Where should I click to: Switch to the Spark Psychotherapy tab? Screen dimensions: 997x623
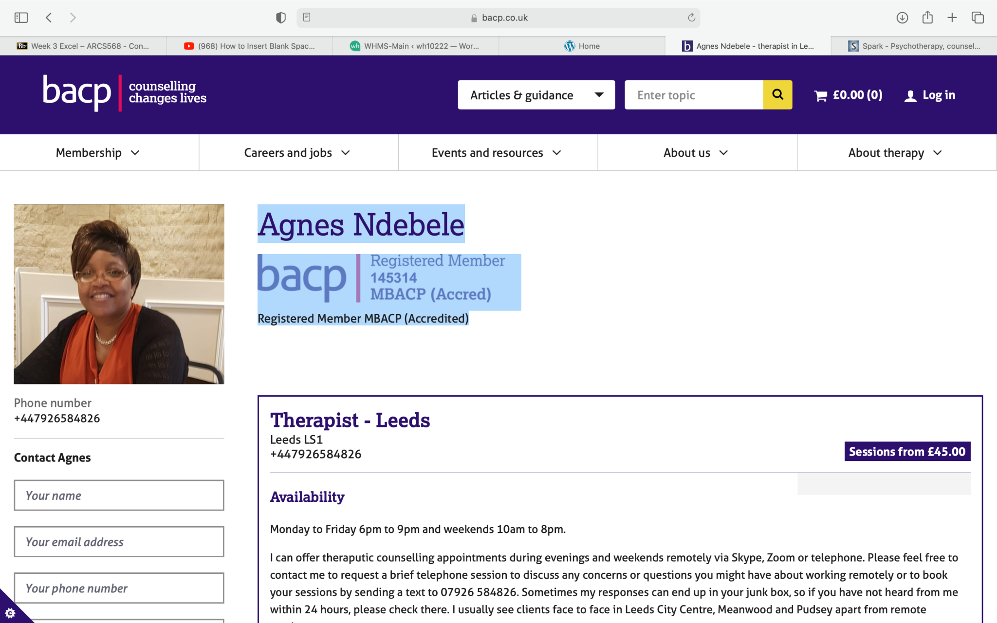(914, 46)
